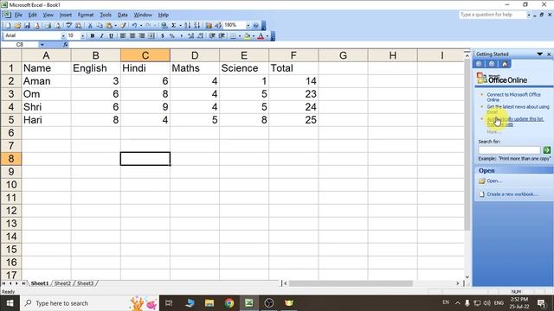Click the Insert Hyperlink globe icon

point(164,25)
